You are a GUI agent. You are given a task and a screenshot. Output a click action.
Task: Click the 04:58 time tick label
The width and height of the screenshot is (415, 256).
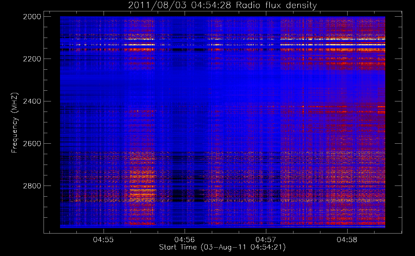pyautogui.click(x=347, y=240)
